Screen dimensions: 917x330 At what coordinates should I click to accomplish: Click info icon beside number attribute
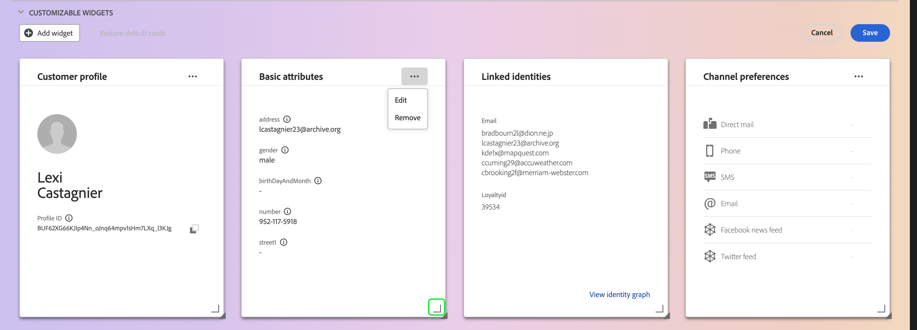[287, 211]
